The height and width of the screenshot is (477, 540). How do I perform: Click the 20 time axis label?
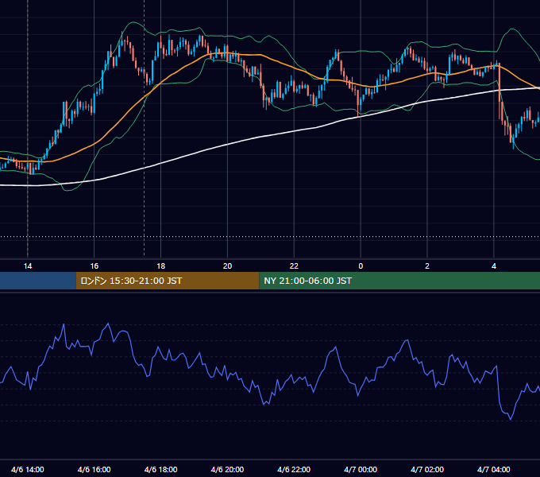click(x=227, y=266)
